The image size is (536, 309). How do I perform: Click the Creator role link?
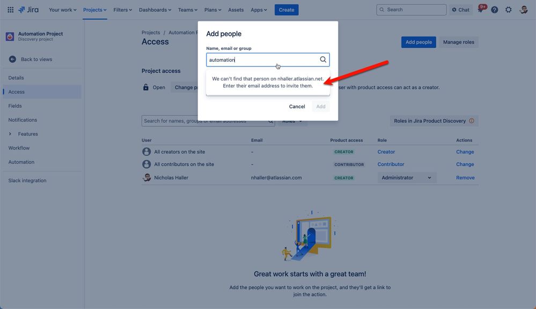(x=386, y=151)
